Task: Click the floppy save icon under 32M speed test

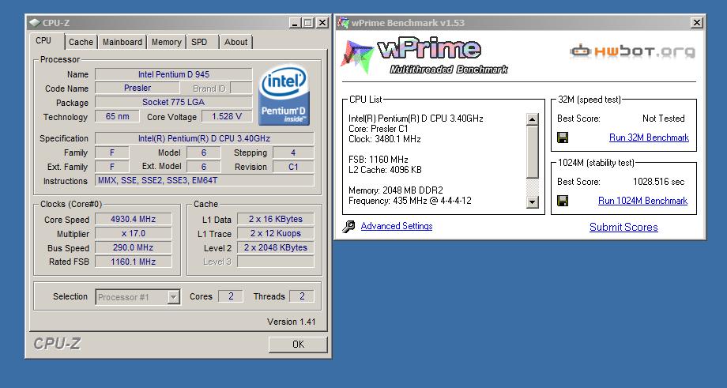Action: tap(563, 137)
